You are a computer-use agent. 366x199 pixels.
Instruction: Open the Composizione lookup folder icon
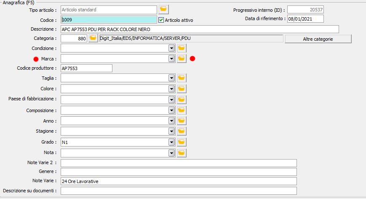coord(182,110)
